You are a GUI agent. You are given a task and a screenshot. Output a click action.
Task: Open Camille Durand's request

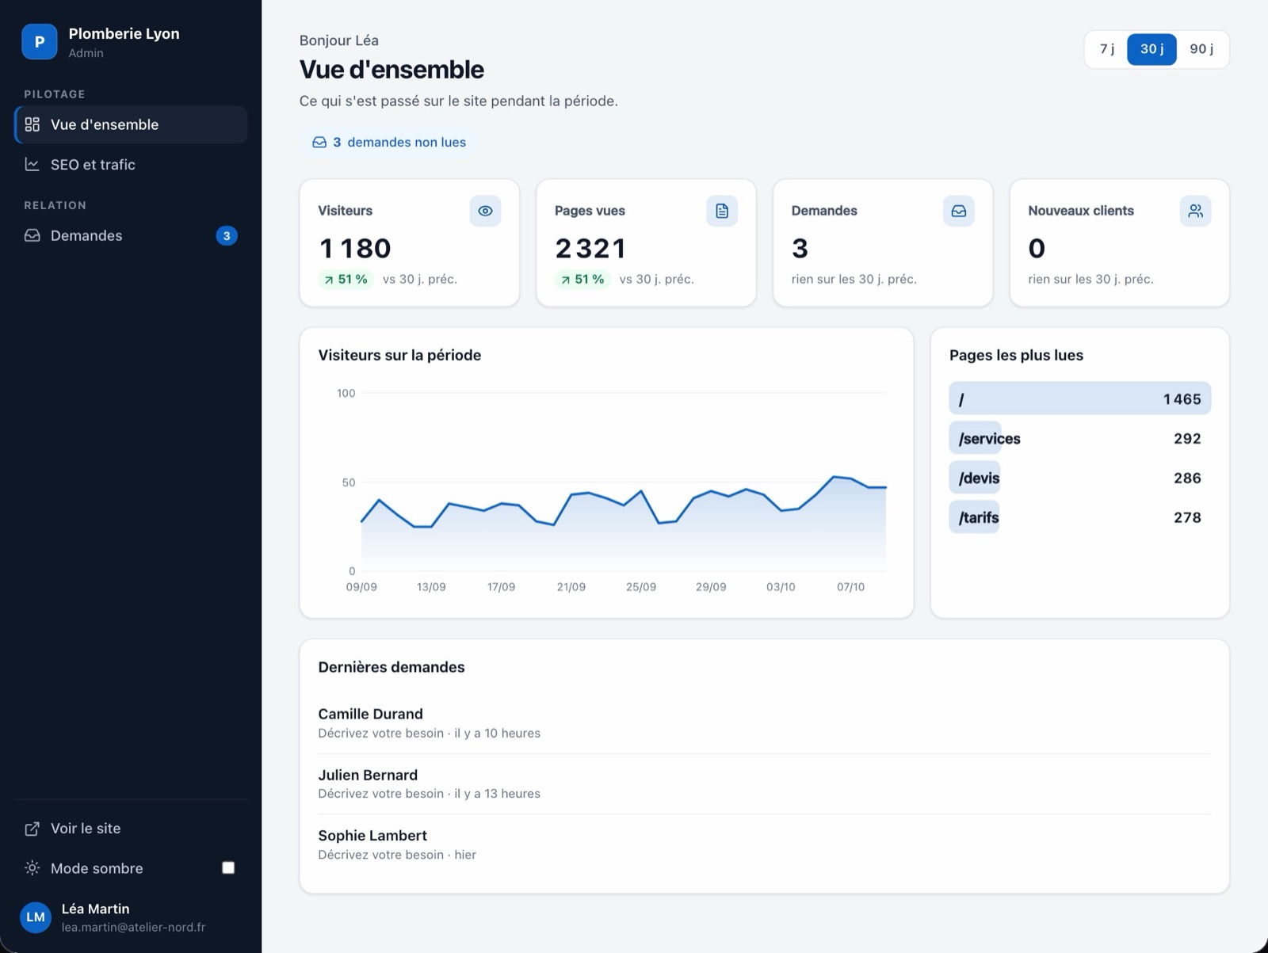click(x=764, y=723)
